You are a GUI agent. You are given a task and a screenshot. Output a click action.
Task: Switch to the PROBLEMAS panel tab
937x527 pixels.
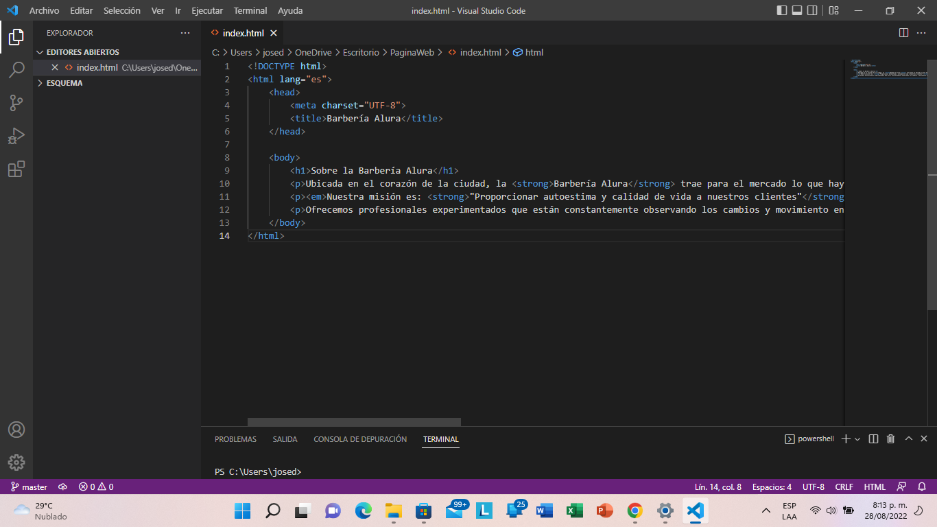coord(235,439)
